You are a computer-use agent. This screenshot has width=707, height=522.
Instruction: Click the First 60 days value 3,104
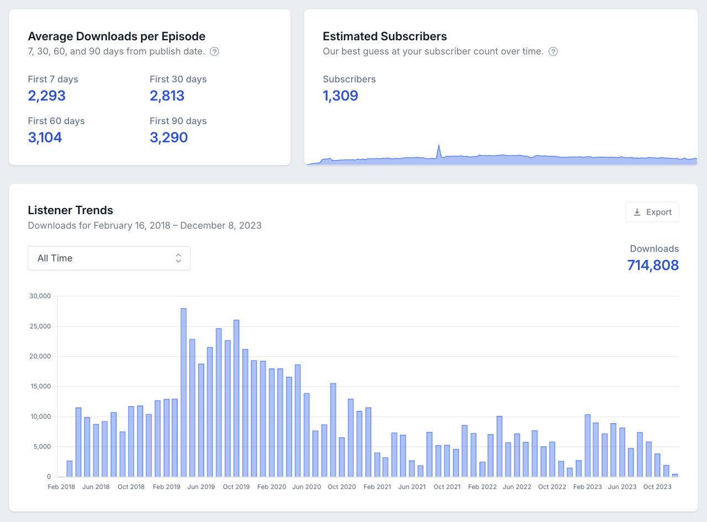click(x=45, y=137)
